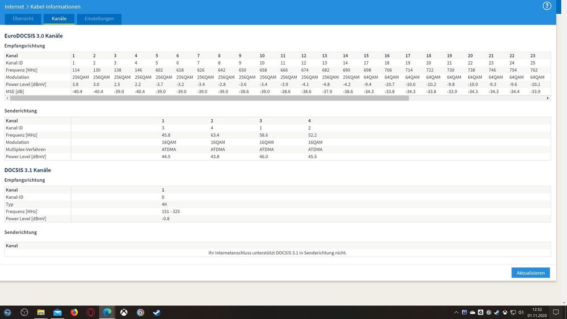Screen dimensions: 567x319
Task: Open the Mail app from the taskbar
Action: coord(57,312)
